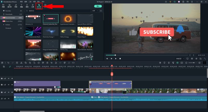Click the Color palette icon
The width and height of the screenshot is (208, 112).
pos(43,63)
